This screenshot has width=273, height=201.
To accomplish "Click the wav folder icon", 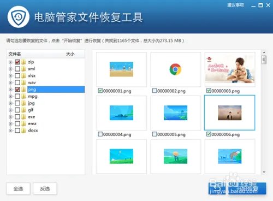I will (x=23, y=82).
